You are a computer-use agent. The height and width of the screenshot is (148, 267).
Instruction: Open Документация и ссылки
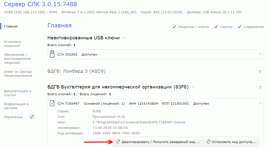tap(17, 93)
